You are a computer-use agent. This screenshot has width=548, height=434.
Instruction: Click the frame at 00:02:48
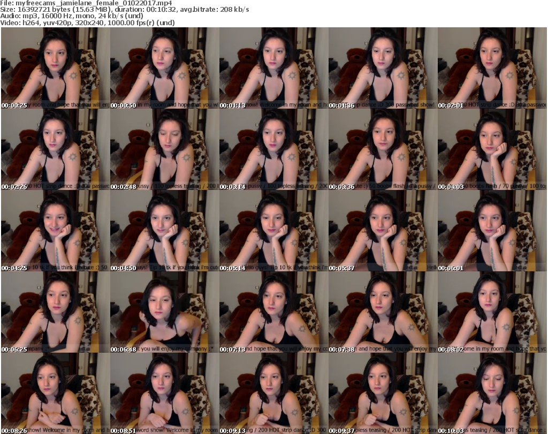(165, 149)
